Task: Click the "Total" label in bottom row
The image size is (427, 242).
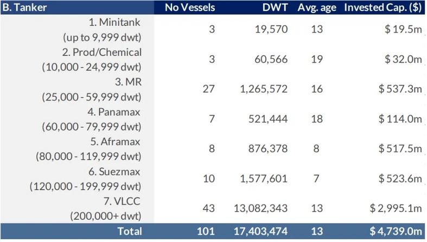Action: [x=130, y=231]
